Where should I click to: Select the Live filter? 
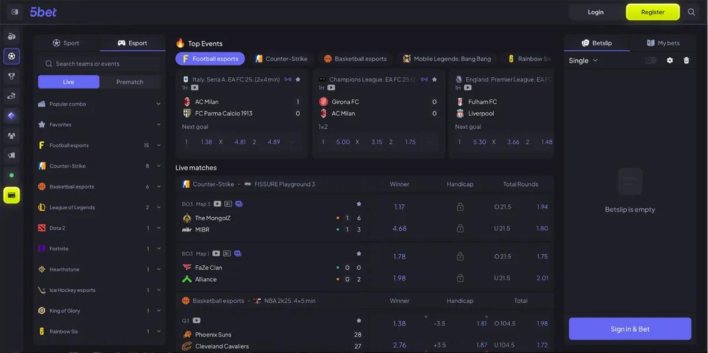pos(68,82)
